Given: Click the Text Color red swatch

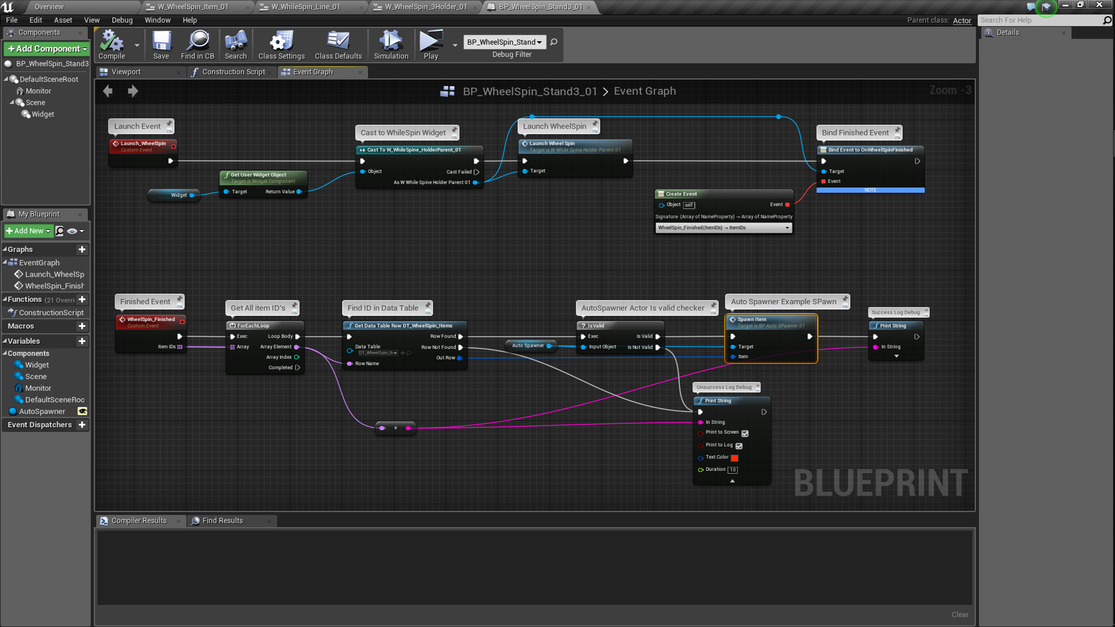Looking at the screenshot, I should (735, 458).
